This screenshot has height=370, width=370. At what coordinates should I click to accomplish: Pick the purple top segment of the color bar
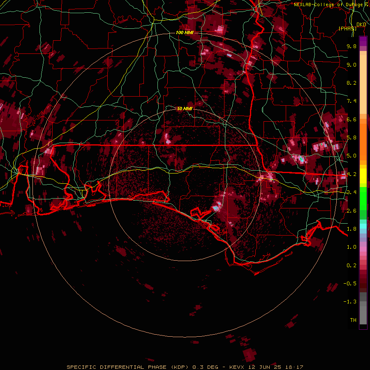(363, 41)
